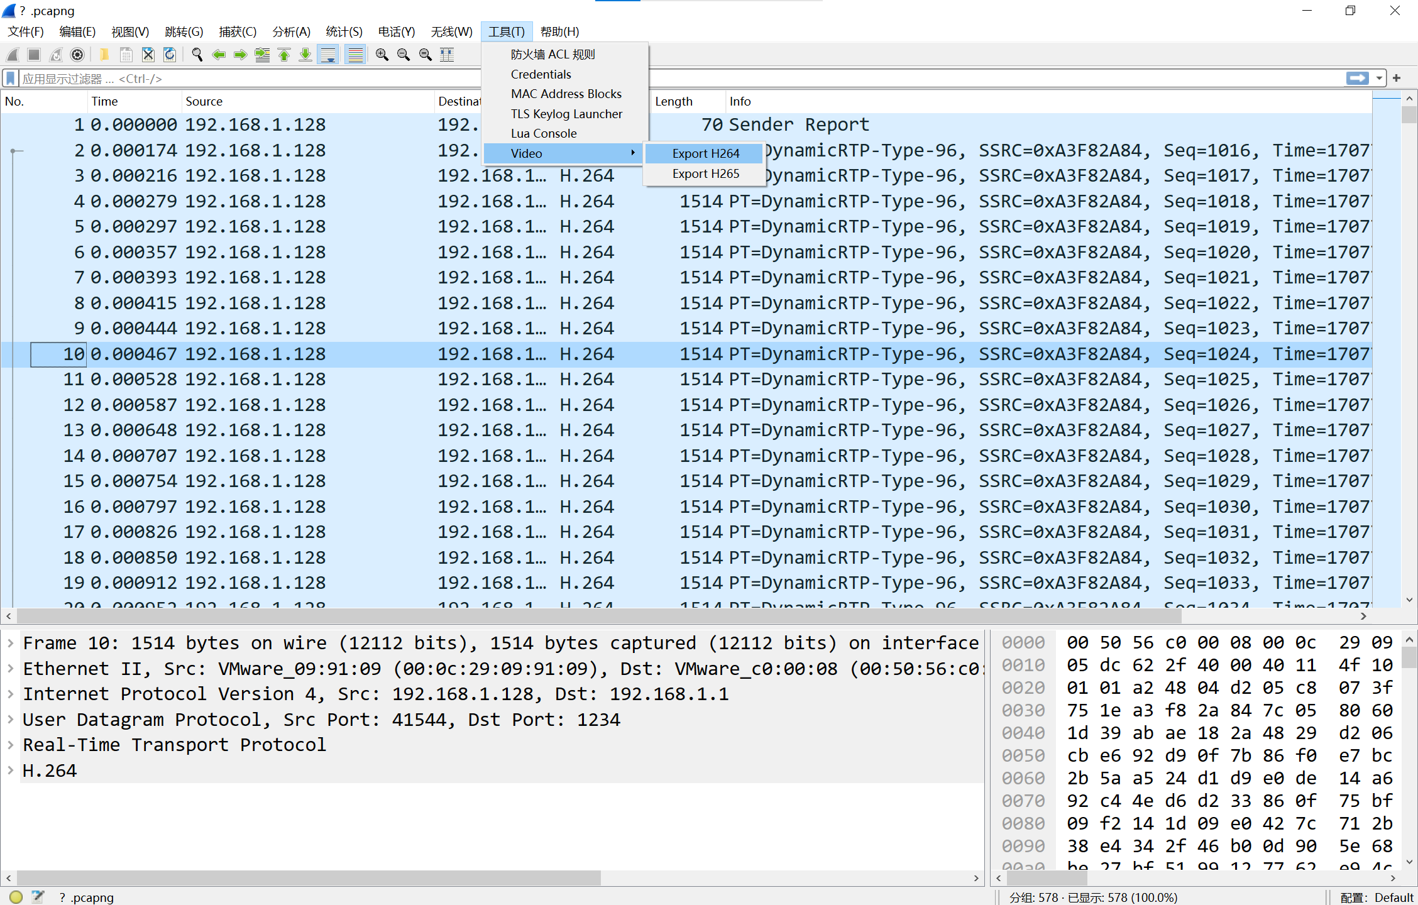
Task: Click the save capture file icon
Action: coord(126,55)
